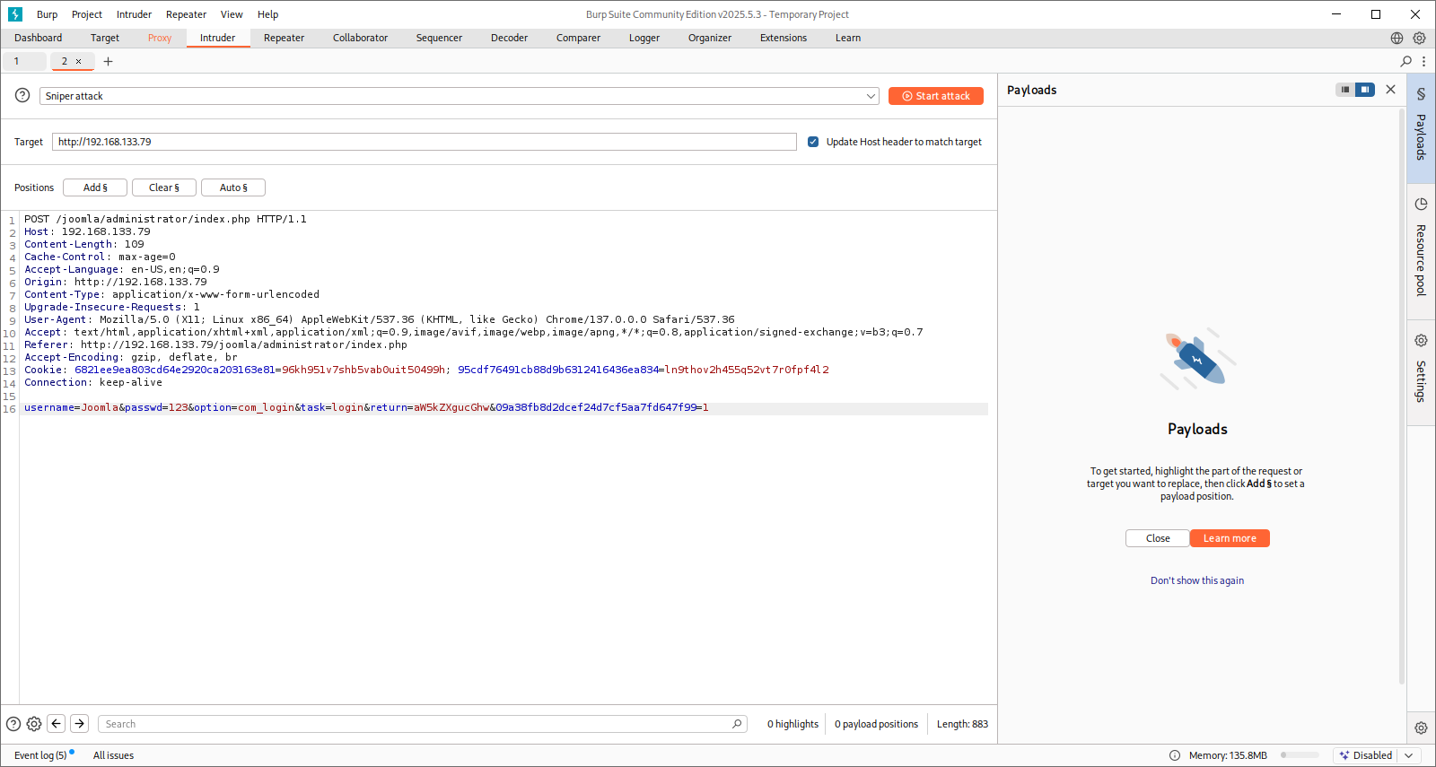Open the globe network icon in top bar
The width and height of the screenshot is (1436, 767).
[x=1397, y=38]
